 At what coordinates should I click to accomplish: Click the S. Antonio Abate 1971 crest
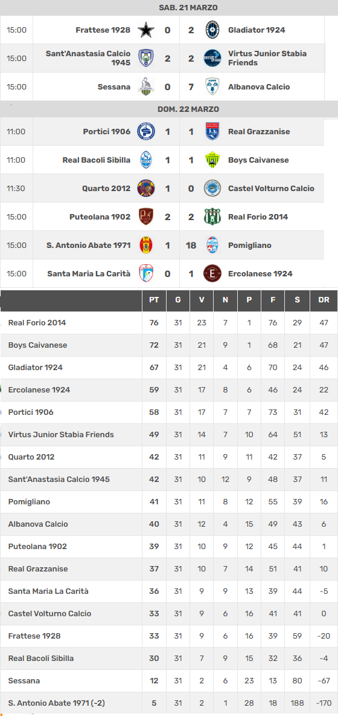[146, 245]
